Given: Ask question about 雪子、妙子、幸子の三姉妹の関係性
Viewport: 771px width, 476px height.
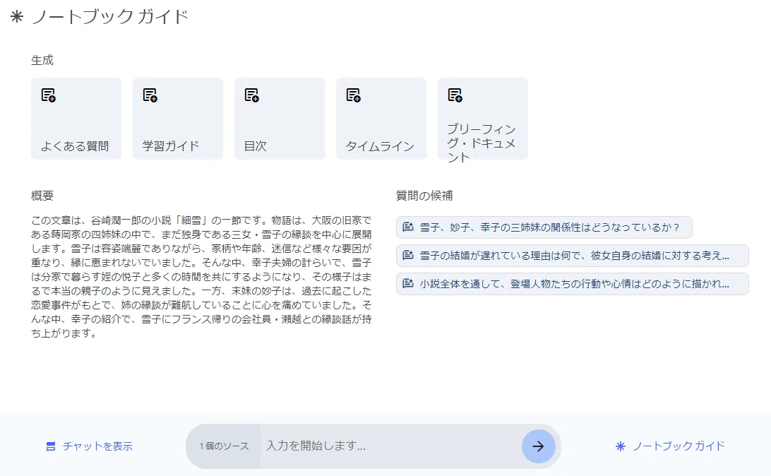Looking at the screenshot, I should pyautogui.click(x=544, y=227).
